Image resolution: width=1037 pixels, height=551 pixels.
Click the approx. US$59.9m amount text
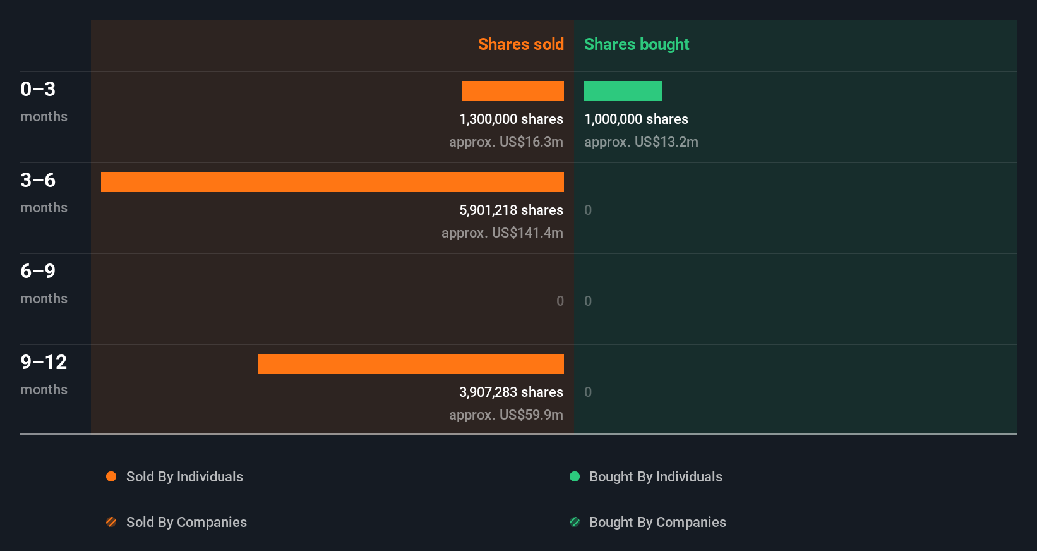pos(506,415)
